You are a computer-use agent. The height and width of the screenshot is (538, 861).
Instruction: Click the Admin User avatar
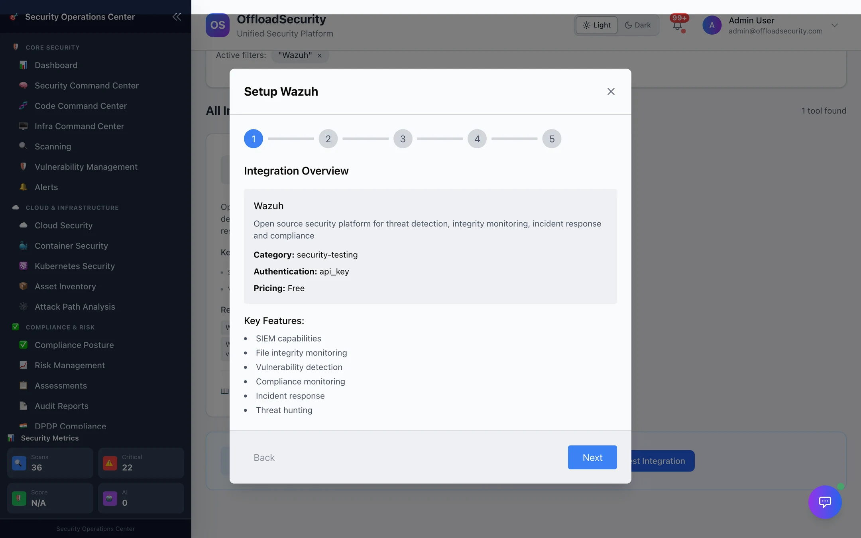coord(712,25)
